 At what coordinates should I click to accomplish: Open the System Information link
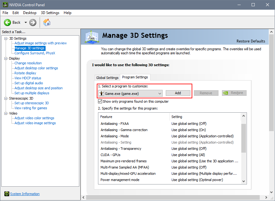25,194
